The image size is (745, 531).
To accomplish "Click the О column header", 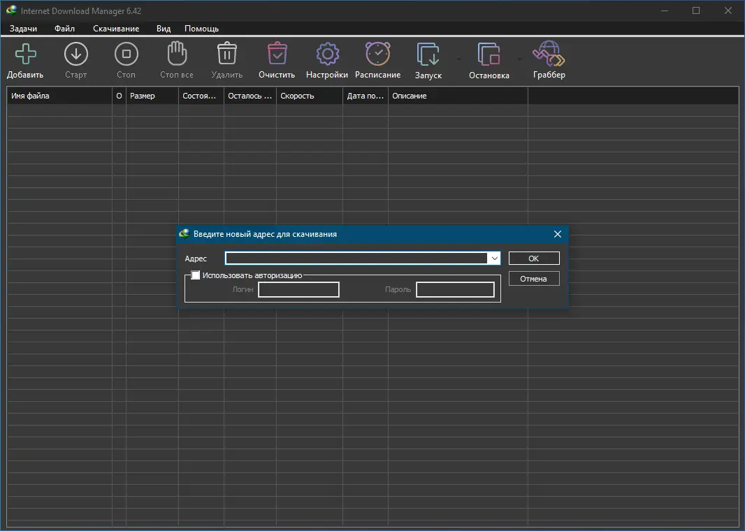I will coord(120,96).
